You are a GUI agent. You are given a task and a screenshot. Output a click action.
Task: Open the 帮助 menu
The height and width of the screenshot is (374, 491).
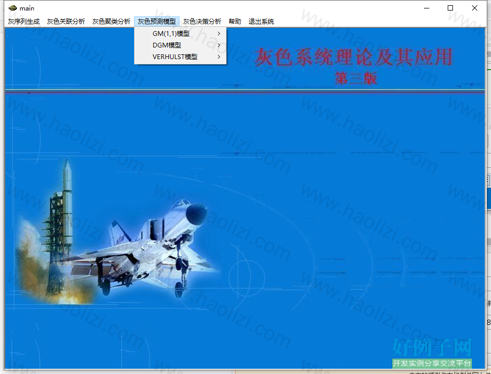coord(235,22)
